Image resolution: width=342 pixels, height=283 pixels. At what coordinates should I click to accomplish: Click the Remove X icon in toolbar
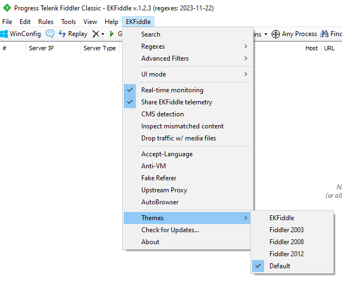(x=96, y=34)
